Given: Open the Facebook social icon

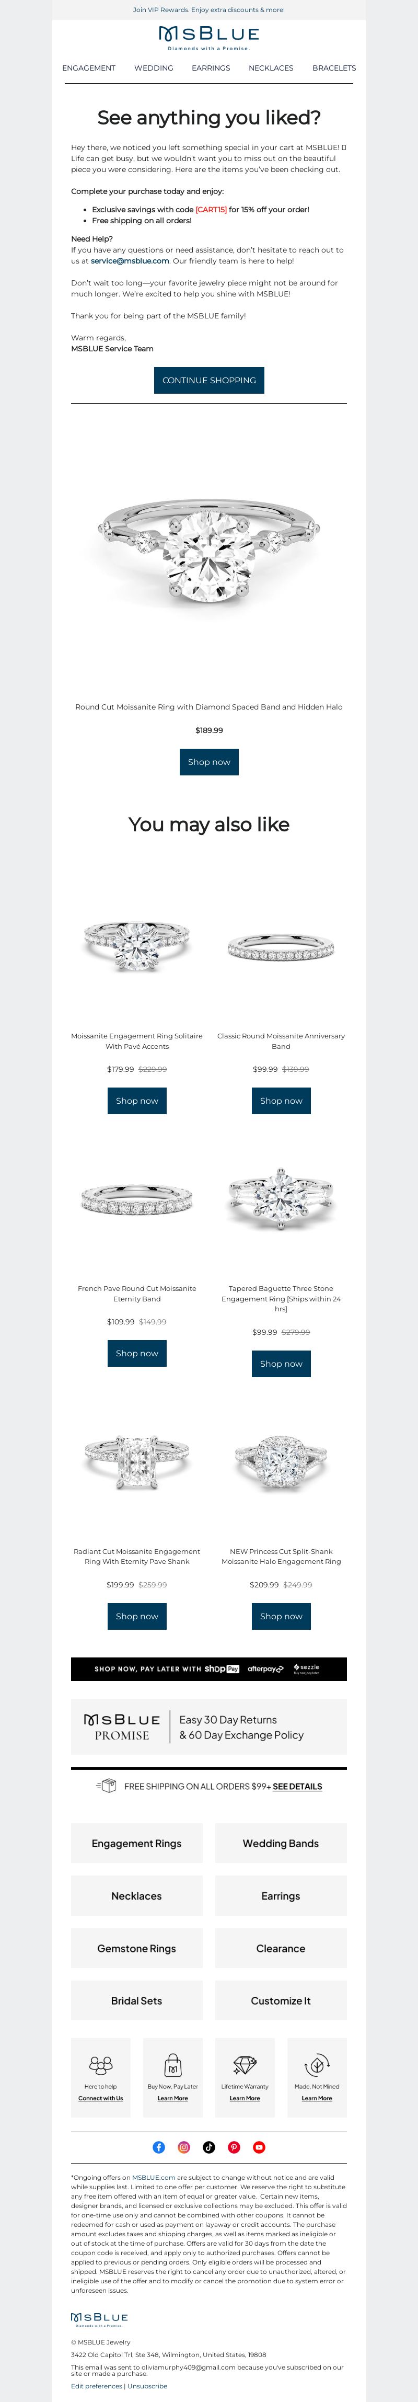Looking at the screenshot, I should coord(158,2147).
